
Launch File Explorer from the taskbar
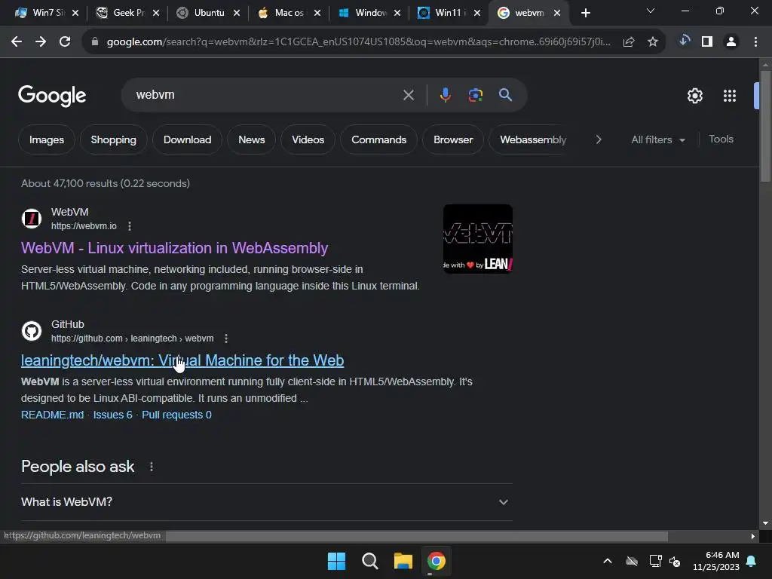pyautogui.click(x=403, y=561)
